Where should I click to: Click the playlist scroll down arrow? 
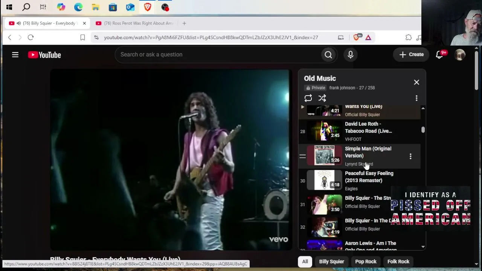pos(423,247)
